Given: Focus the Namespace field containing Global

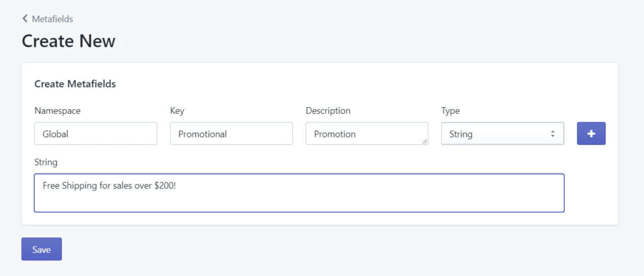Looking at the screenshot, I should 96,134.
